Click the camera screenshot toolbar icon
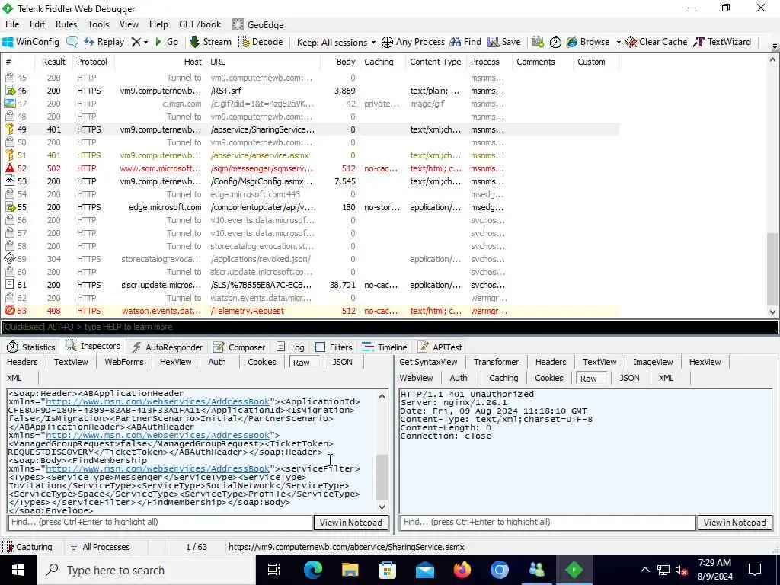This screenshot has height=585, width=780. pos(537,42)
